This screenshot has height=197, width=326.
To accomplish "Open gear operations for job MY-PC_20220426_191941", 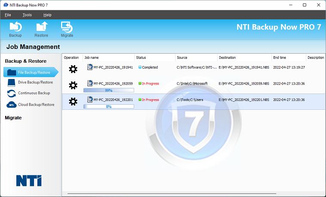I will click(x=73, y=69).
